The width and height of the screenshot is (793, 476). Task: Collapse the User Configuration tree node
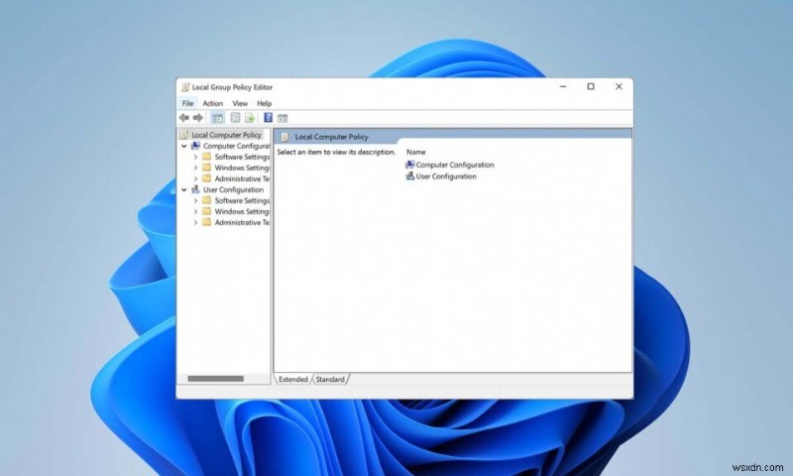(184, 189)
